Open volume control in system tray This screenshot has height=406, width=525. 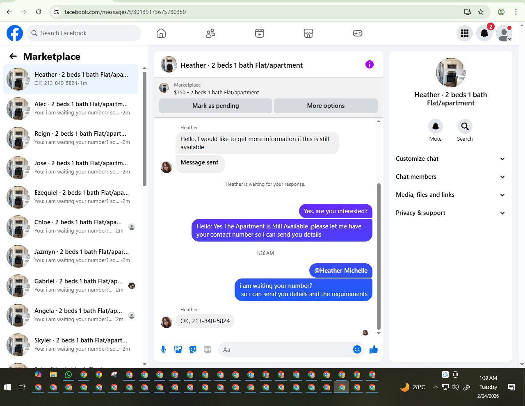coord(455,387)
